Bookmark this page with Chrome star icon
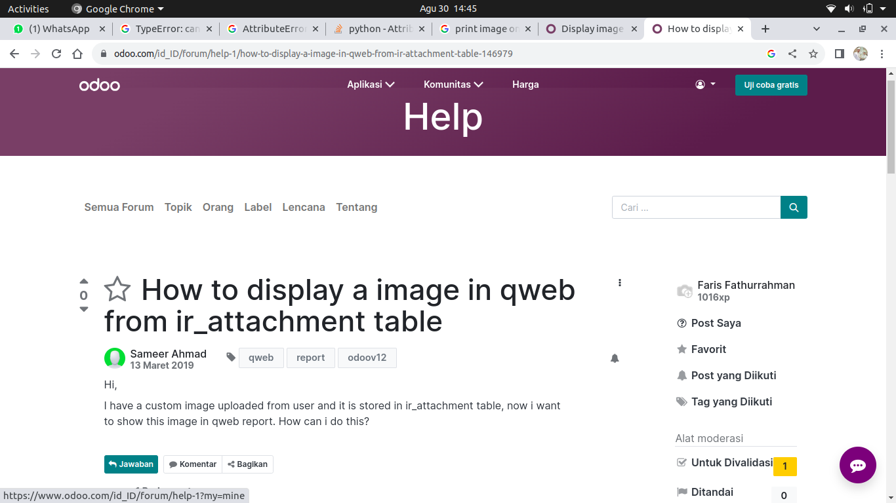896x503 pixels. pos(813,54)
